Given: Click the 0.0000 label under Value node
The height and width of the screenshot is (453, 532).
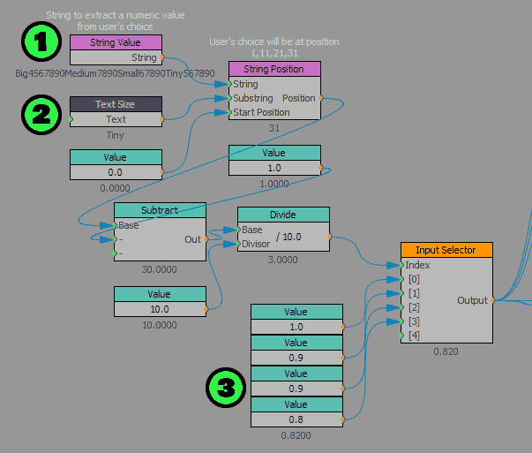Looking at the screenshot, I should pos(115,188).
